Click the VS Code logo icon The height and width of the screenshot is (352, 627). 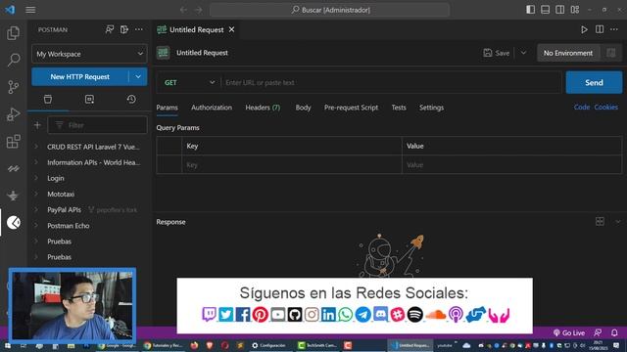10,10
